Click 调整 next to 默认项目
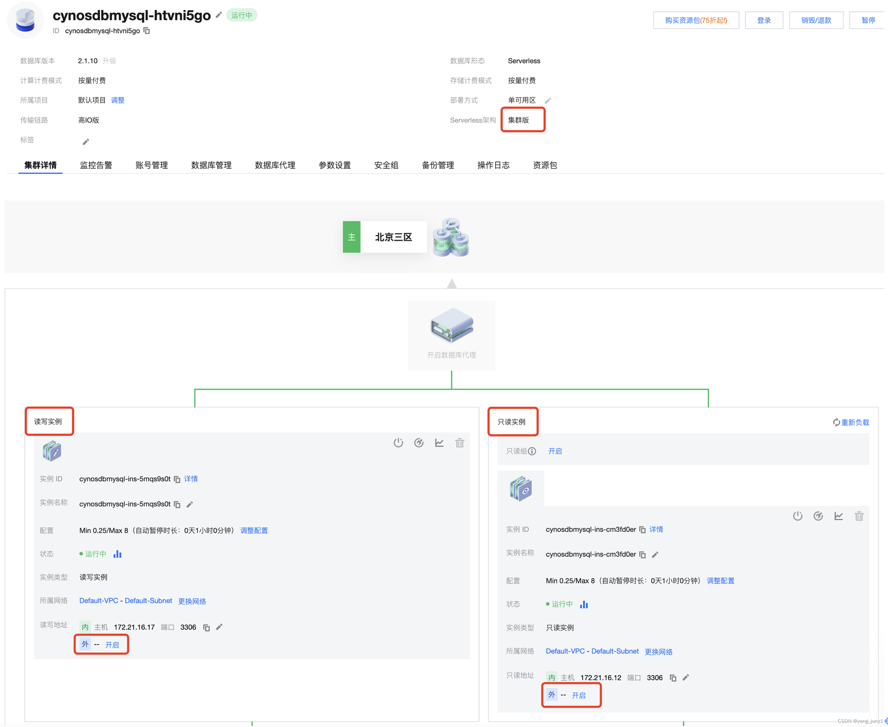Screen dimensions: 888x727 point(118,100)
